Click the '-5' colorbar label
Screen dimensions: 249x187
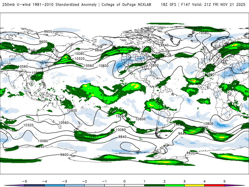coord(25,181)
